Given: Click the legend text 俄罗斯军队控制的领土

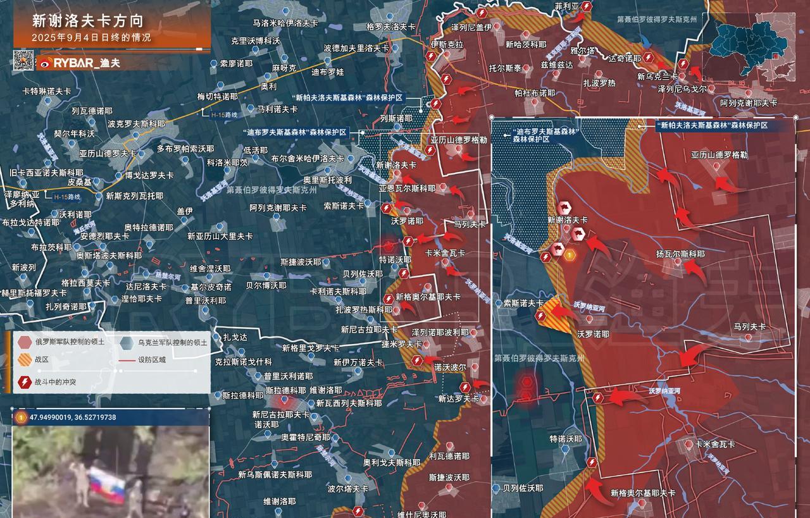Looking at the screenshot, I should (x=72, y=342).
